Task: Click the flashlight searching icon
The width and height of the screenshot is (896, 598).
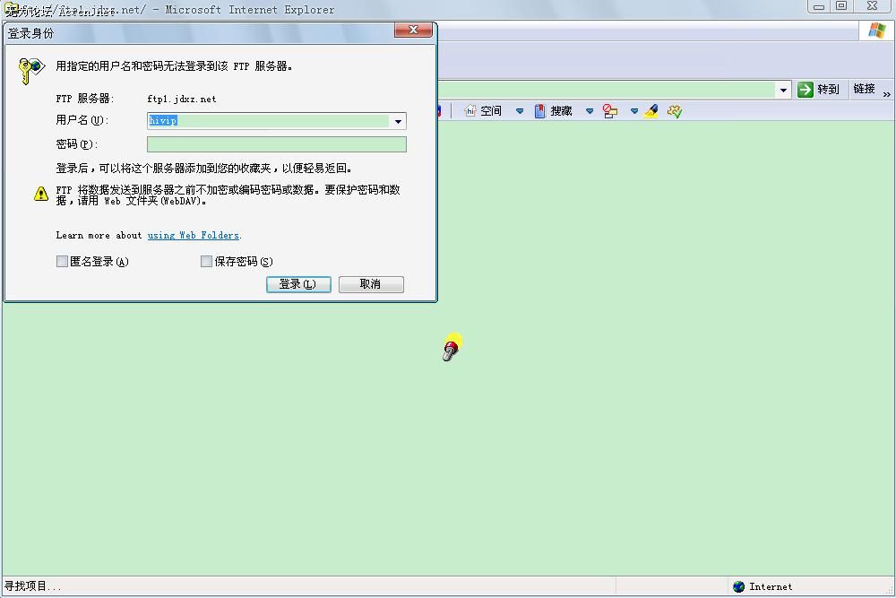Action: (x=452, y=346)
